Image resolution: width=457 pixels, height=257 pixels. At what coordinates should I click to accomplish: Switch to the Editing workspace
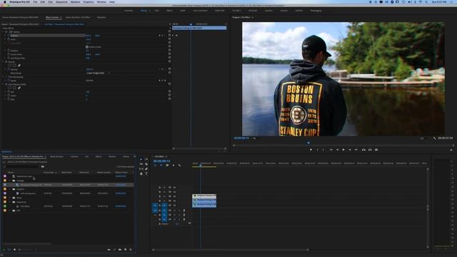[144, 11]
